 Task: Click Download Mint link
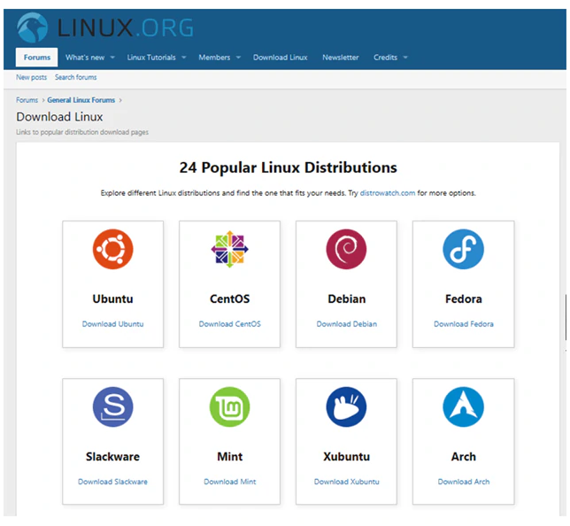coord(230,482)
